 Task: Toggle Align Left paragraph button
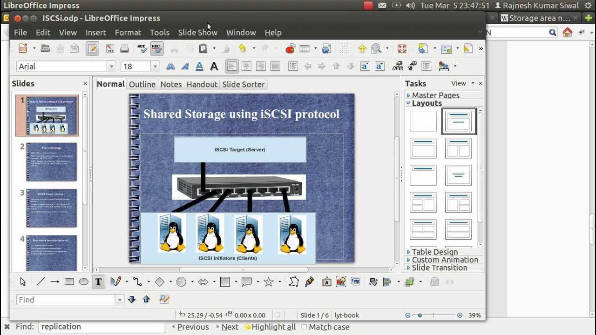[x=232, y=67]
